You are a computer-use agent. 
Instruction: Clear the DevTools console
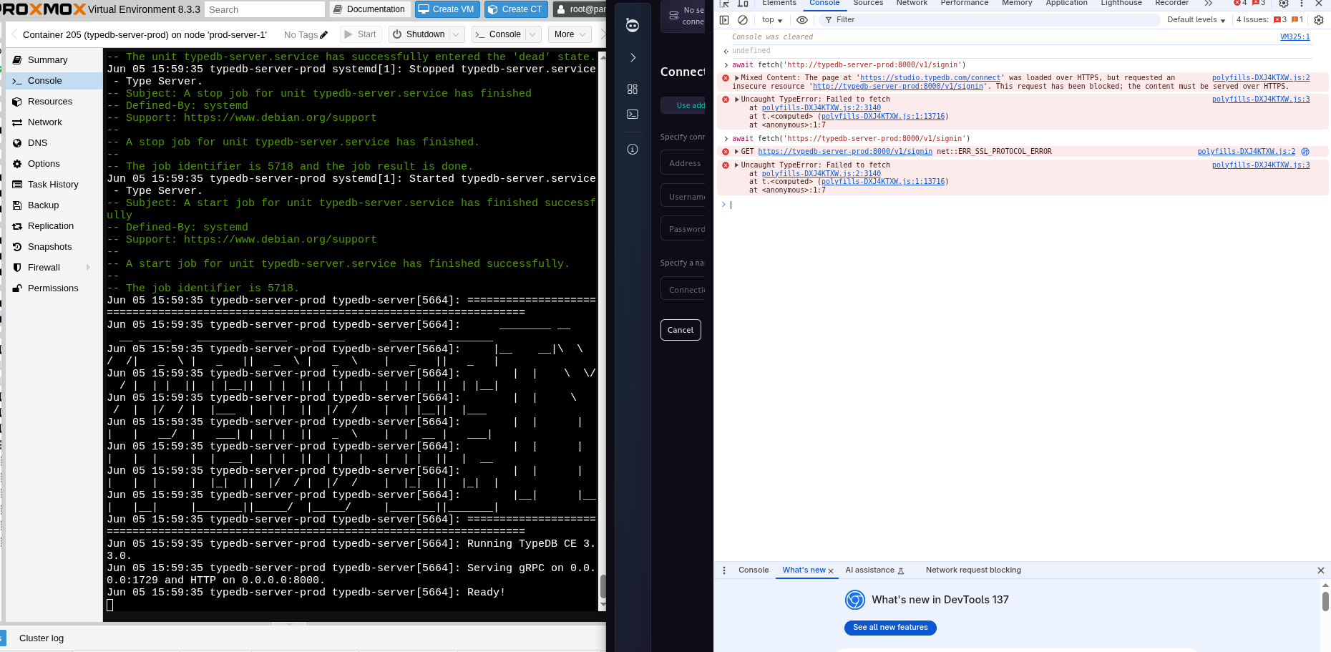coord(743,20)
